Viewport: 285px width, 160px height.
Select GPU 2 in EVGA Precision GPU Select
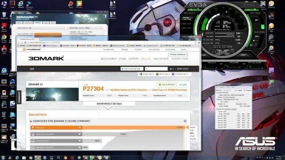click(x=186, y=24)
